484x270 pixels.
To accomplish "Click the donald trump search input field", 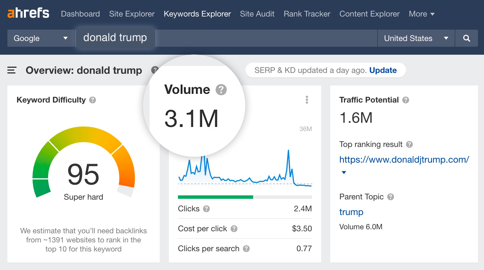I will tap(115, 37).
